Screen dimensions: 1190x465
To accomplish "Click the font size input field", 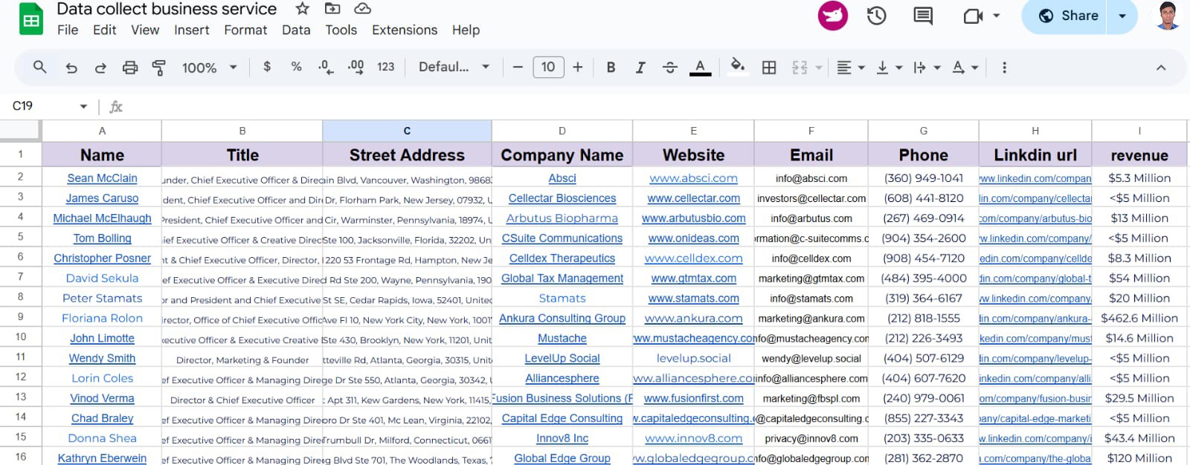I will (x=548, y=68).
